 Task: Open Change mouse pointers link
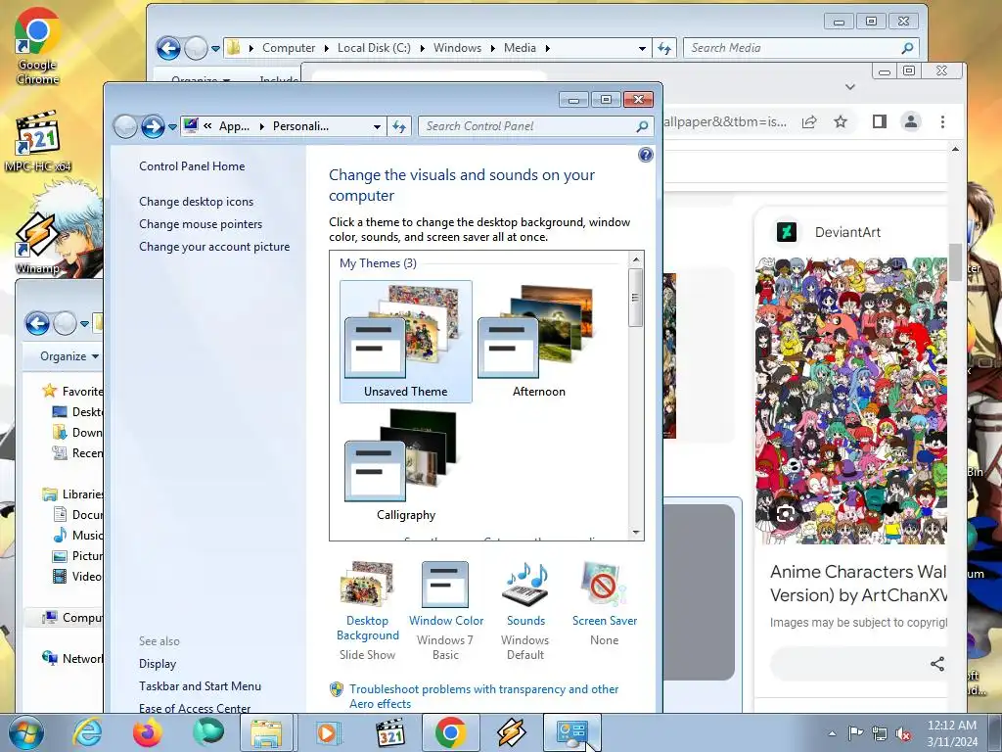[x=201, y=224]
